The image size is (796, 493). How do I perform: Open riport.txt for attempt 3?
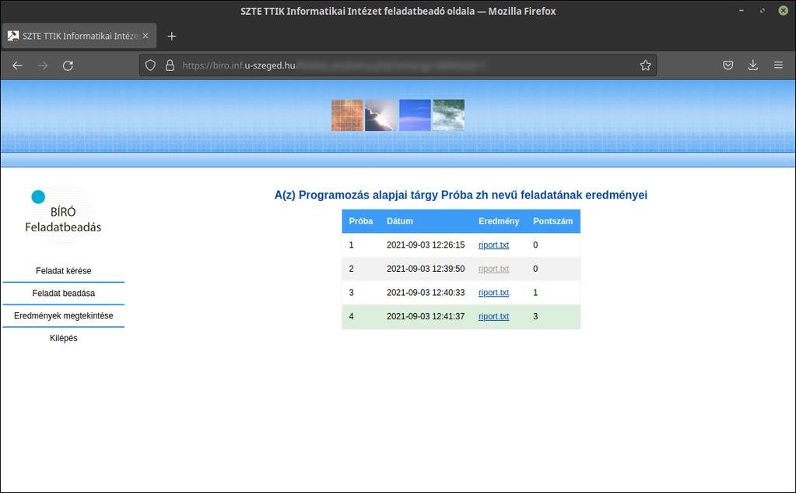[x=493, y=293]
